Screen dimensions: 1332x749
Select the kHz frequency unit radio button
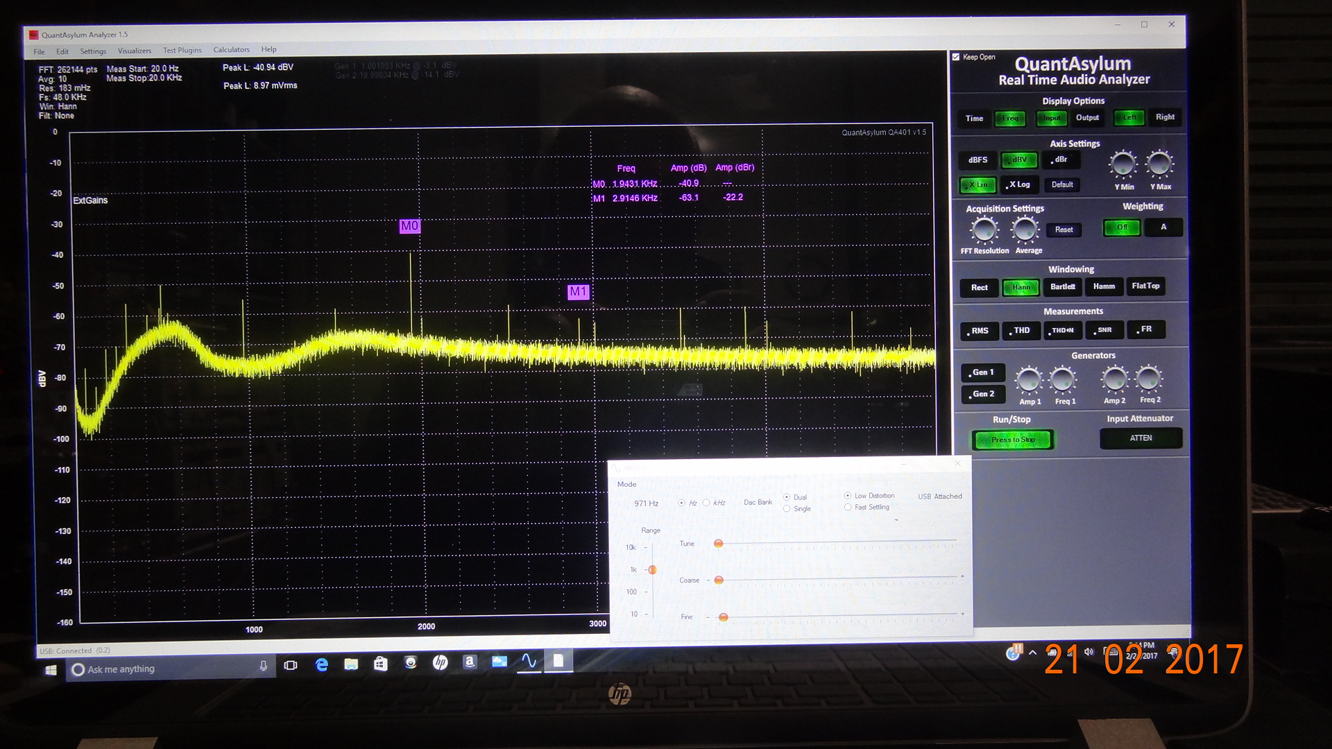706,503
